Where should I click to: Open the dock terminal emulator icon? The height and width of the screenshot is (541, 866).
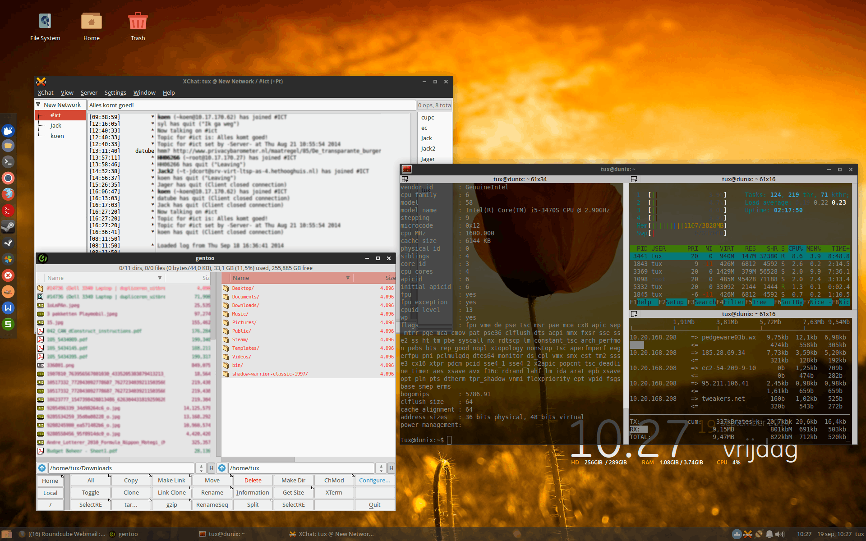8,162
